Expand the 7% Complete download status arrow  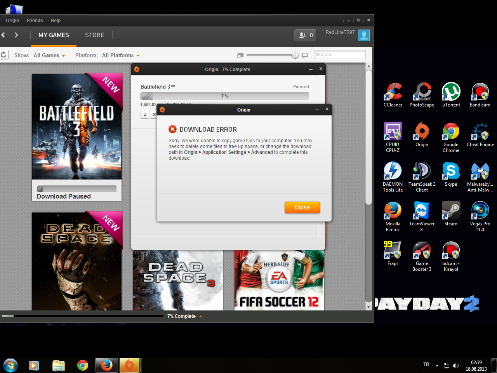(x=200, y=316)
